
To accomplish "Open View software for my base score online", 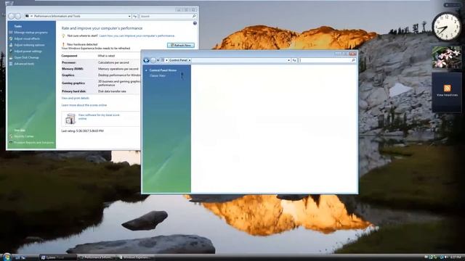I will coord(99,117).
